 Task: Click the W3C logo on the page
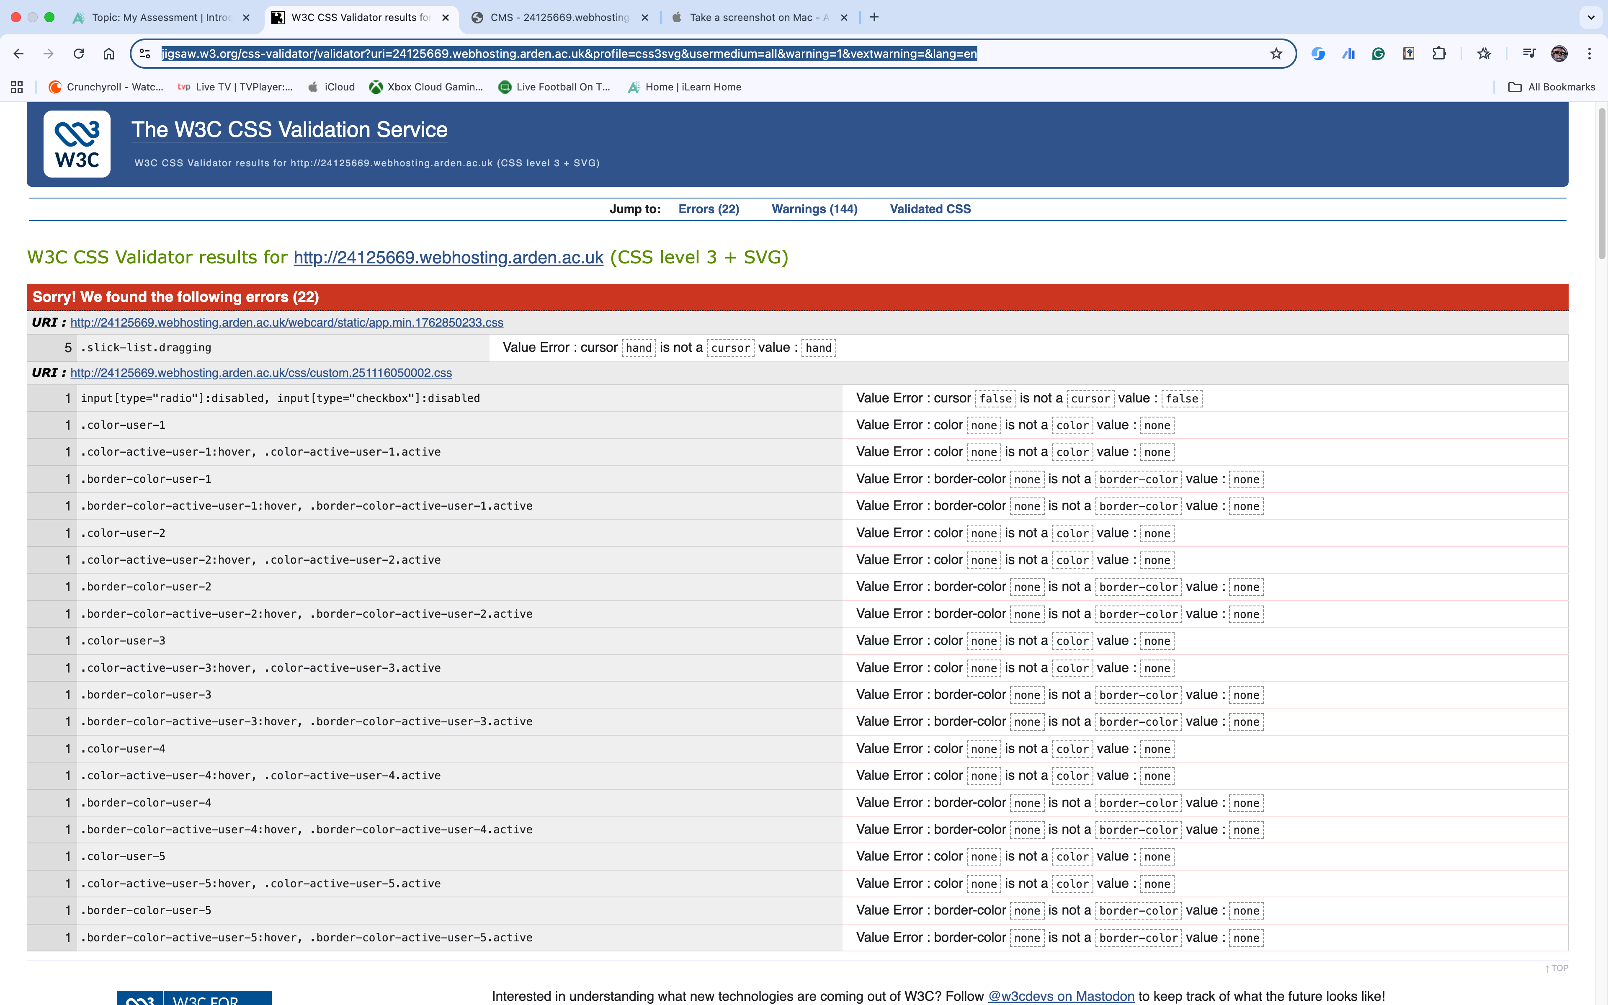(77, 144)
